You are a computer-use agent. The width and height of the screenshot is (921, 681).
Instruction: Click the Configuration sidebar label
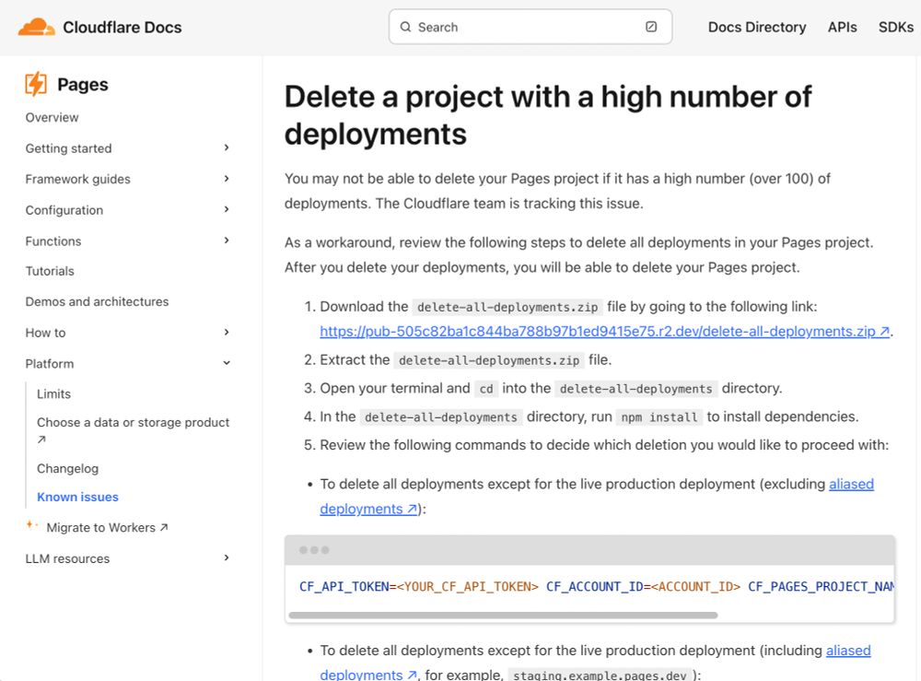click(64, 210)
